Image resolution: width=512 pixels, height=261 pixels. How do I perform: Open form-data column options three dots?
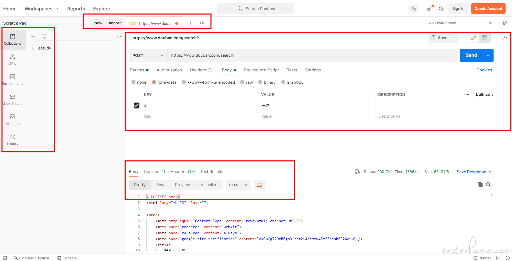(x=466, y=94)
